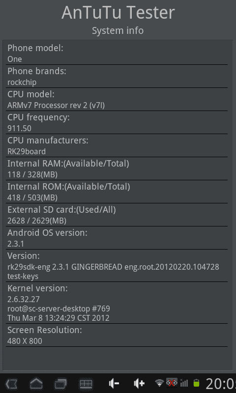Viewport: 236px width, 393px height.
Task: Select the External SD card row
Action: [117, 215]
